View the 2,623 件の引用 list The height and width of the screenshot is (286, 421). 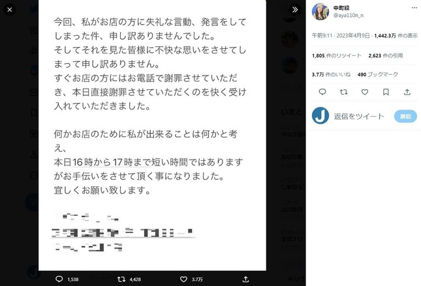(x=386, y=55)
